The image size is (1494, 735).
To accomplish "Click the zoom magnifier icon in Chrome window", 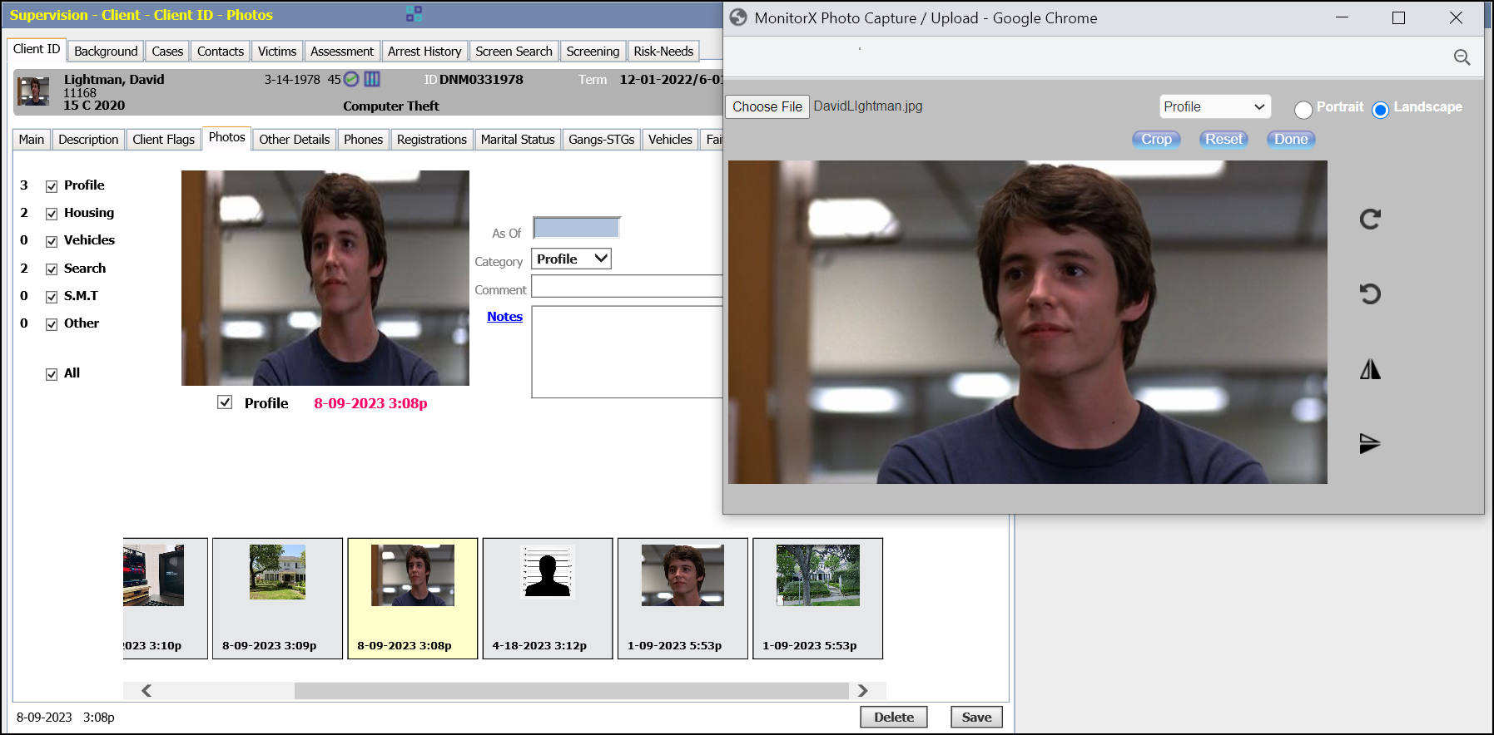I will pyautogui.click(x=1462, y=57).
